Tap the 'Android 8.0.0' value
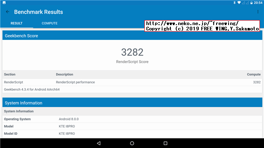The width and height of the screenshot is (264, 148). [x=69, y=119]
